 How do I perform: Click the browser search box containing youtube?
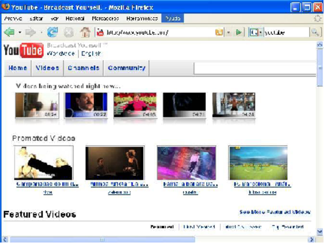pos(286,32)
